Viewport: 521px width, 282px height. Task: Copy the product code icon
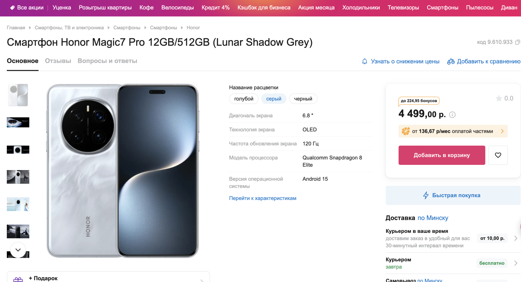[517, 42]
